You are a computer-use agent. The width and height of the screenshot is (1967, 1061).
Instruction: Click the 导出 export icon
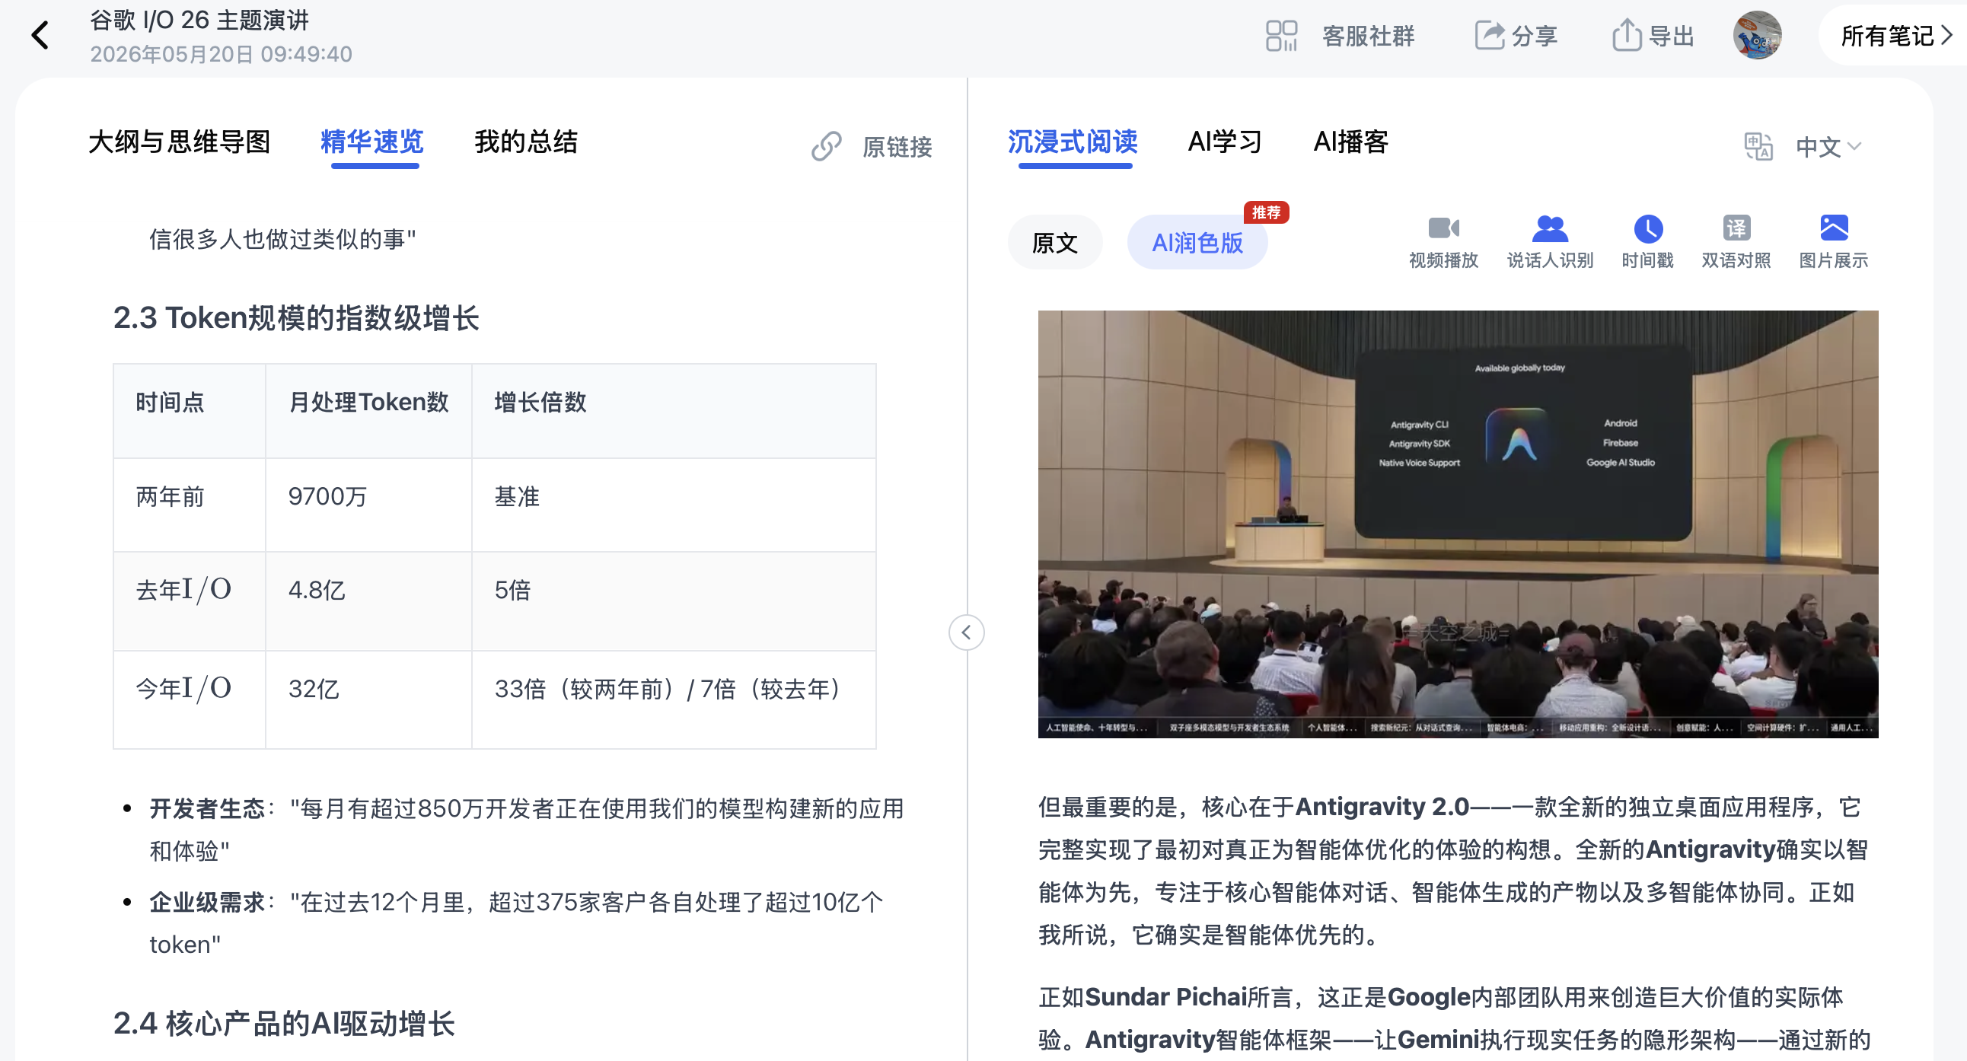(x=1627, y=35)
